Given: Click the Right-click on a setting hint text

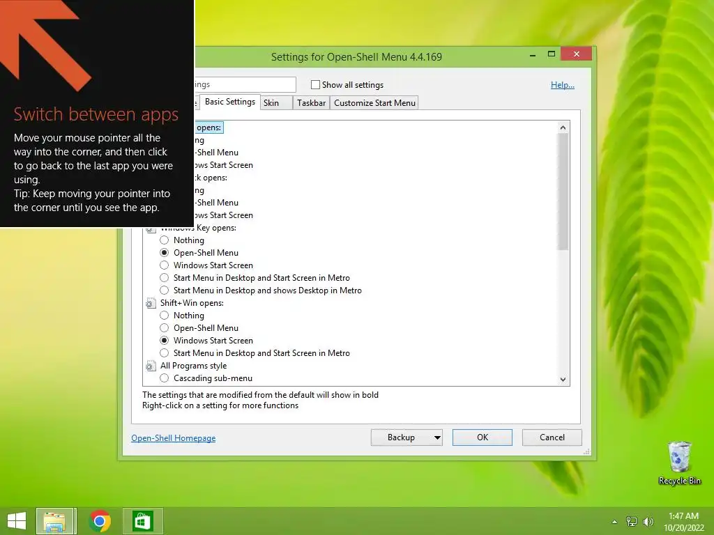Looking at the screenshot, I should pyautogui.click(x=220, y=405).
